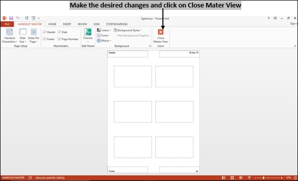Click HANDOUT MASTER status bar label

click(13, 178)
